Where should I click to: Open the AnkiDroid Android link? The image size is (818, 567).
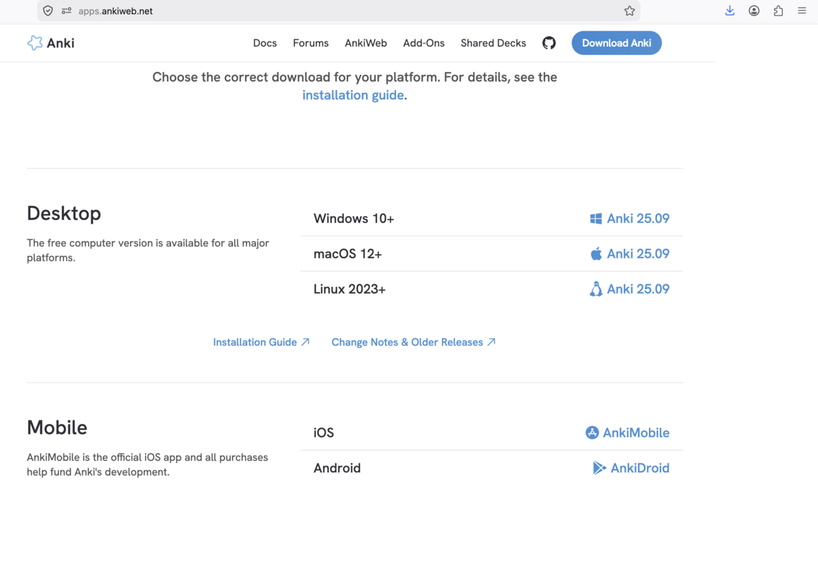(x=631, y=468)
